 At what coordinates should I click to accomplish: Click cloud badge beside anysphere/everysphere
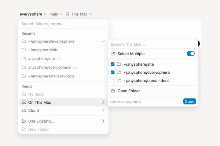coord(75,67)
